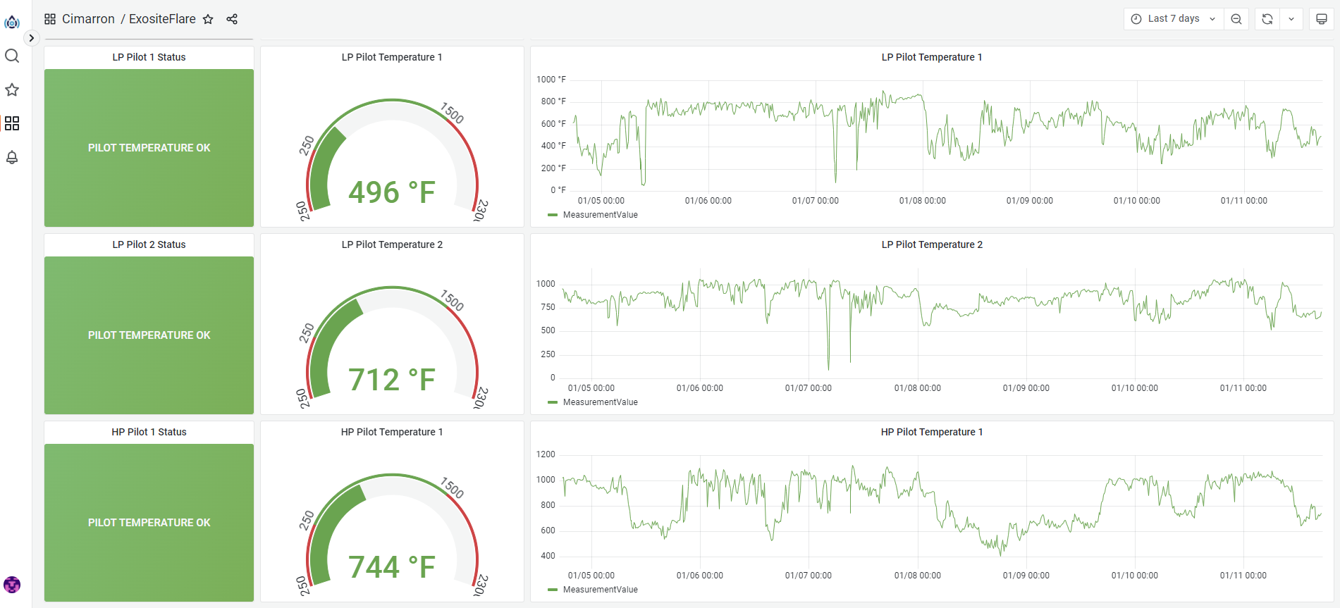
Task: Share the dashboard using share icon
Action: pyautogui.click(x=232, y=19)
